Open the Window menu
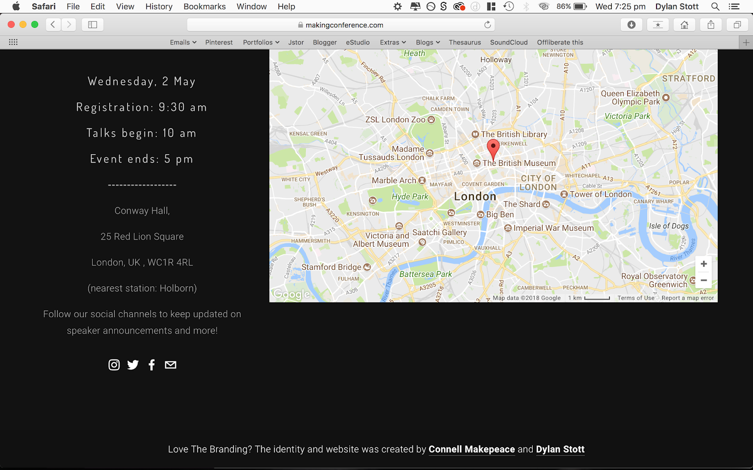This screenshot has width=753, height=470. [252, 7]
